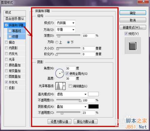
Task: Enable the 内发光 style checkbox
Action: 6,54
